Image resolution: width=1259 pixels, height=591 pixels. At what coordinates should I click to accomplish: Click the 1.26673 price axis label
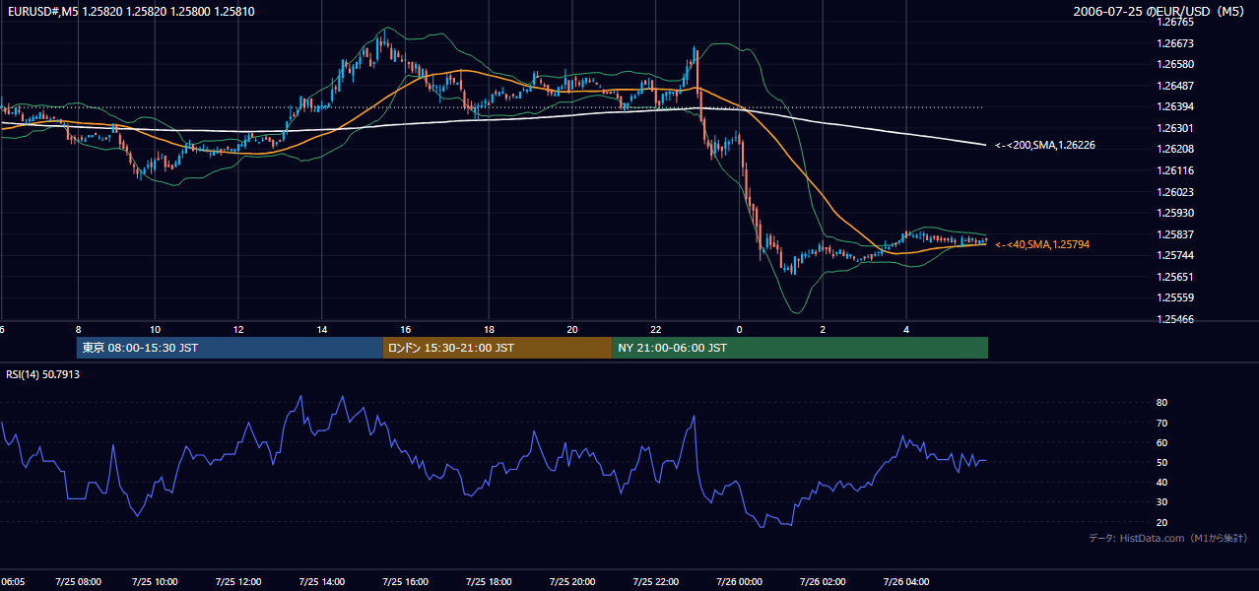[1176, 43]
